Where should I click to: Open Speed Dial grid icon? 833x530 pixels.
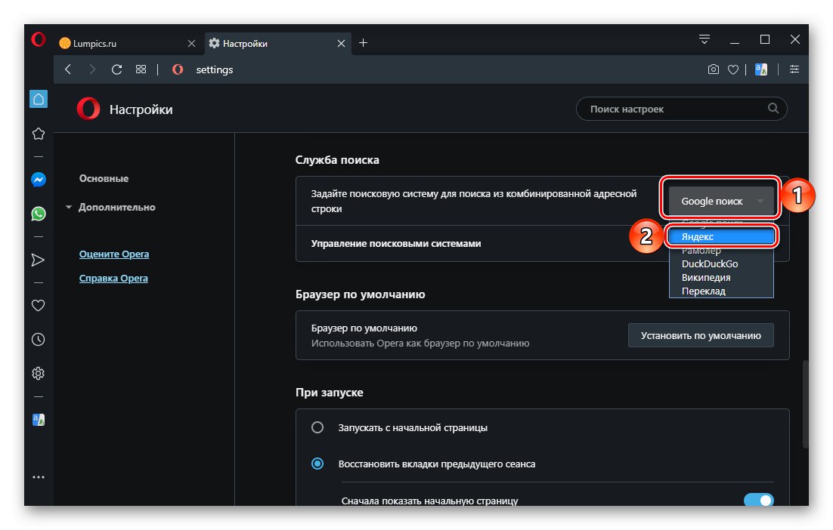[141, 69]
